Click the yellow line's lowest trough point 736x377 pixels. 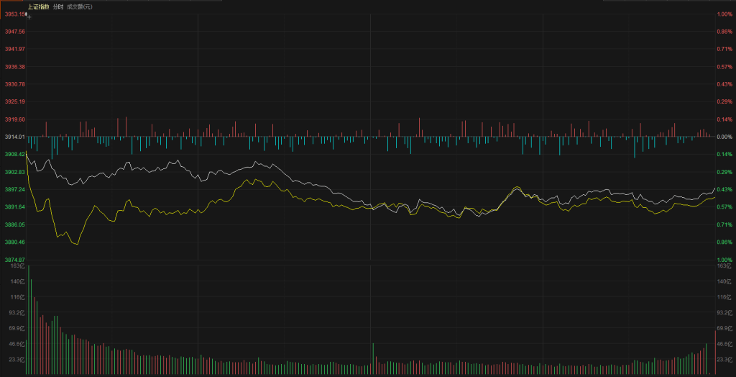click(76, 244)
